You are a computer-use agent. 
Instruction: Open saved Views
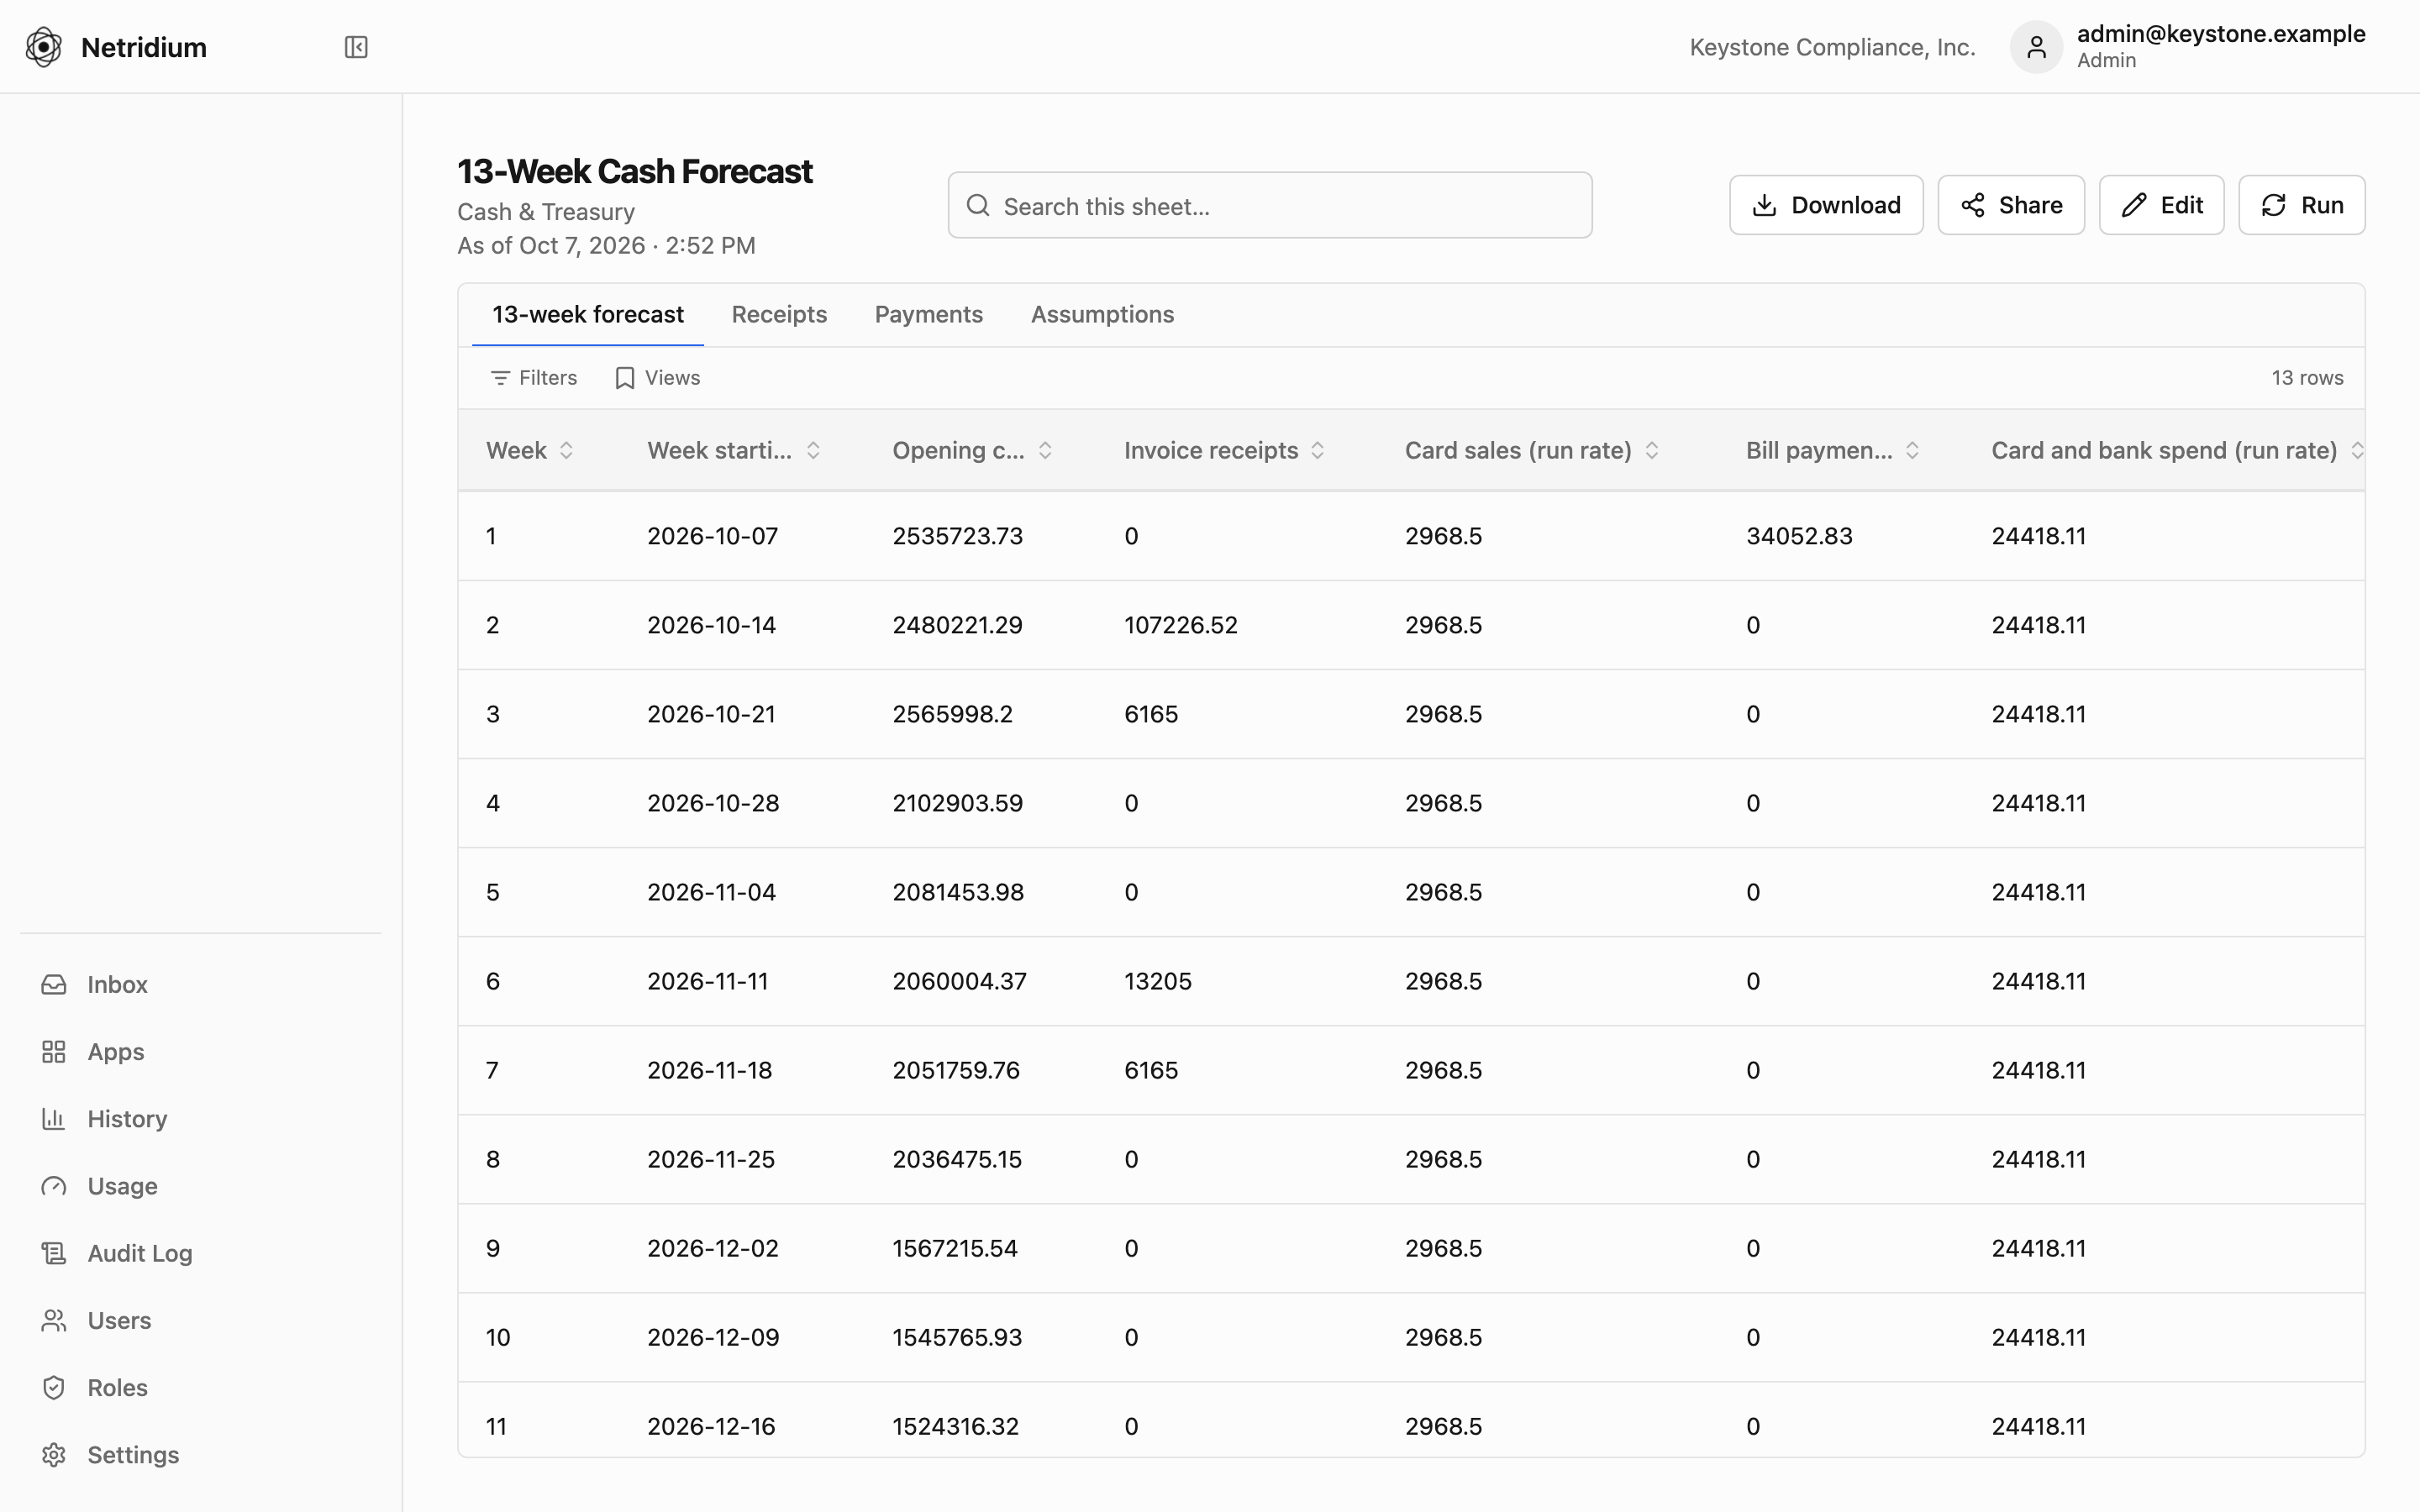pos(657,378)
